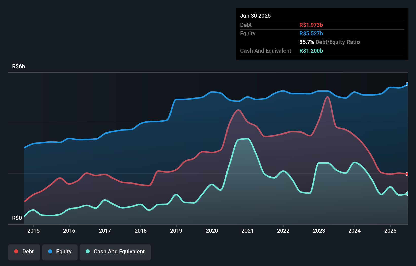Click the teal dot next to Cash And Equivalent

[x=311, y=51]
